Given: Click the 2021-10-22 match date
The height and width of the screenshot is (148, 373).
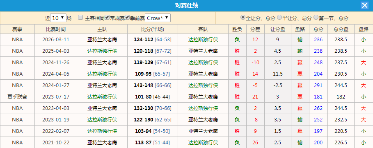Looking at the screenshot, I should click(56, 143).
